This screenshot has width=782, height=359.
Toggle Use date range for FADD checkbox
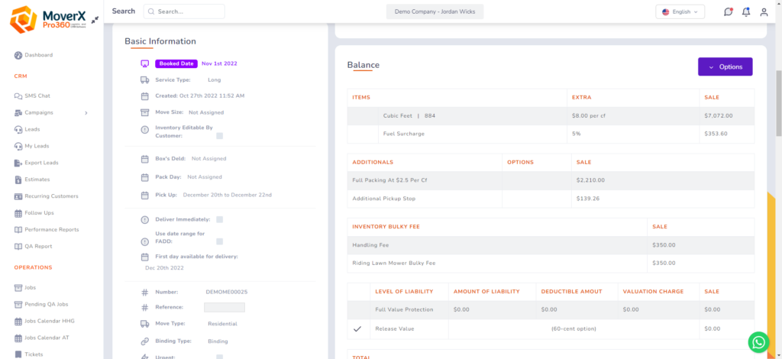point(219,241)
